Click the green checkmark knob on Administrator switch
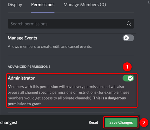This screenshot has width=150, height=130. click(x=130, y=78)
